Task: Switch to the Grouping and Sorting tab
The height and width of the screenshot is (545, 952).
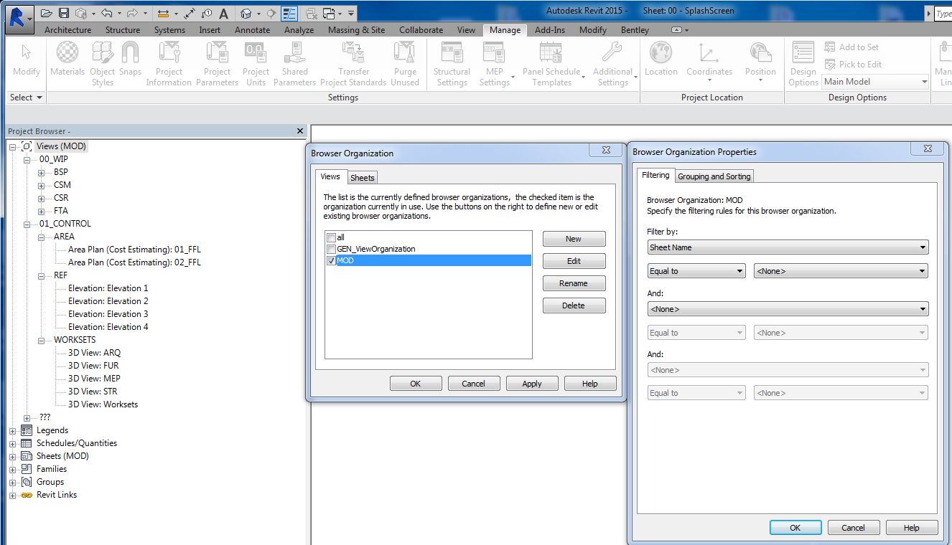Action: click(714, 176)
